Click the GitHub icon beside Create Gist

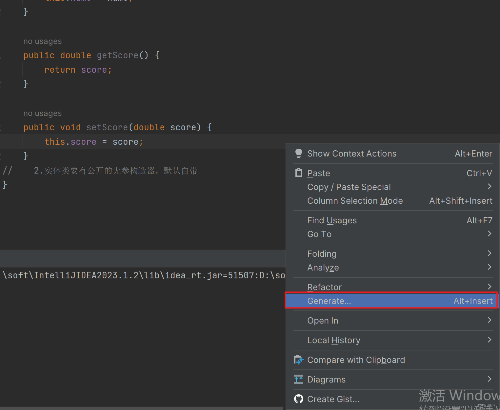coord(299,399)
